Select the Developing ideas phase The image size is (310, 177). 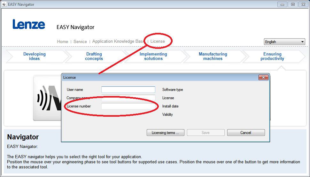(x=35, y=56)
